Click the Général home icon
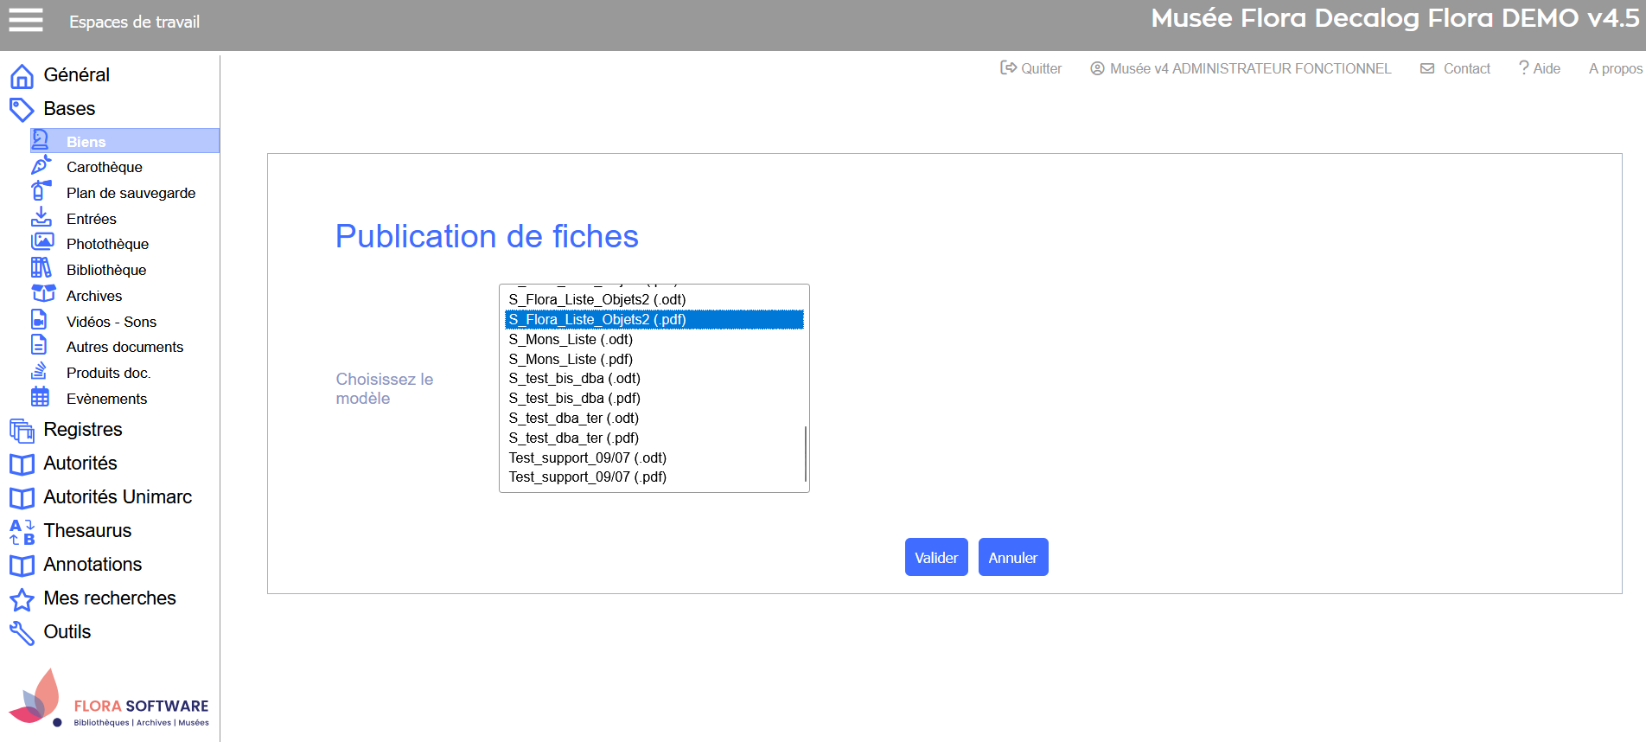1646x742 pixels. click(22, 76)
